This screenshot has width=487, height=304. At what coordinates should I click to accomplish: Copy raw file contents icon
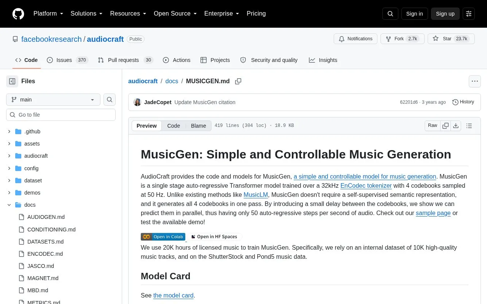pyautogui.click(x=446, y=126)
